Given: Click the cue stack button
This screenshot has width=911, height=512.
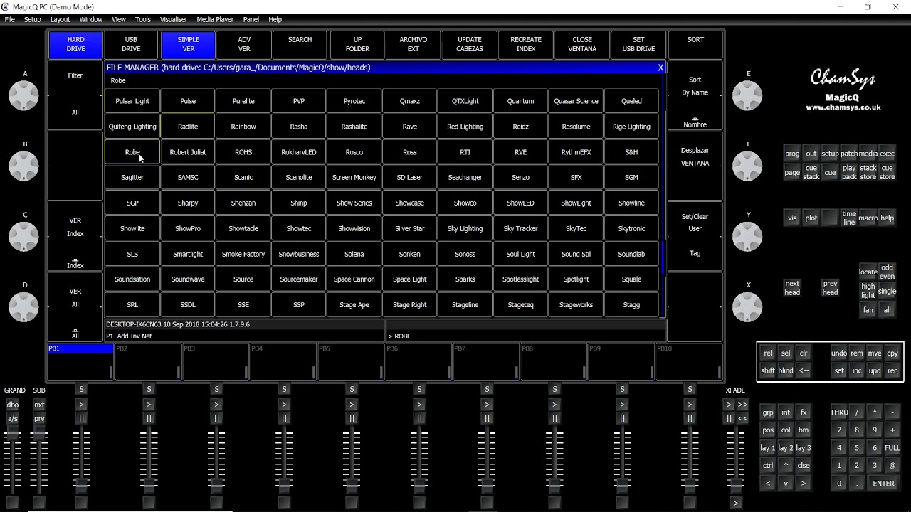Looking at the screenshot, I should [811, 172].
